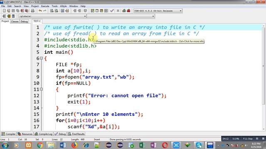Click the Syntax Check checkmark icon
Image resolution: width=266 pixels, height=149 pixels.
pos(112,11)
